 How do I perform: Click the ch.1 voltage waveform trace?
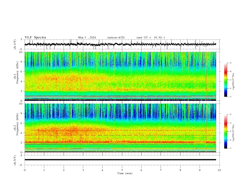pos(120,44)
